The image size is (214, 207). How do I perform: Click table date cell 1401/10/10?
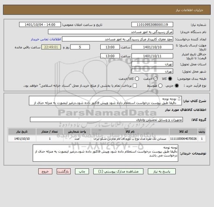coord(22,139)
